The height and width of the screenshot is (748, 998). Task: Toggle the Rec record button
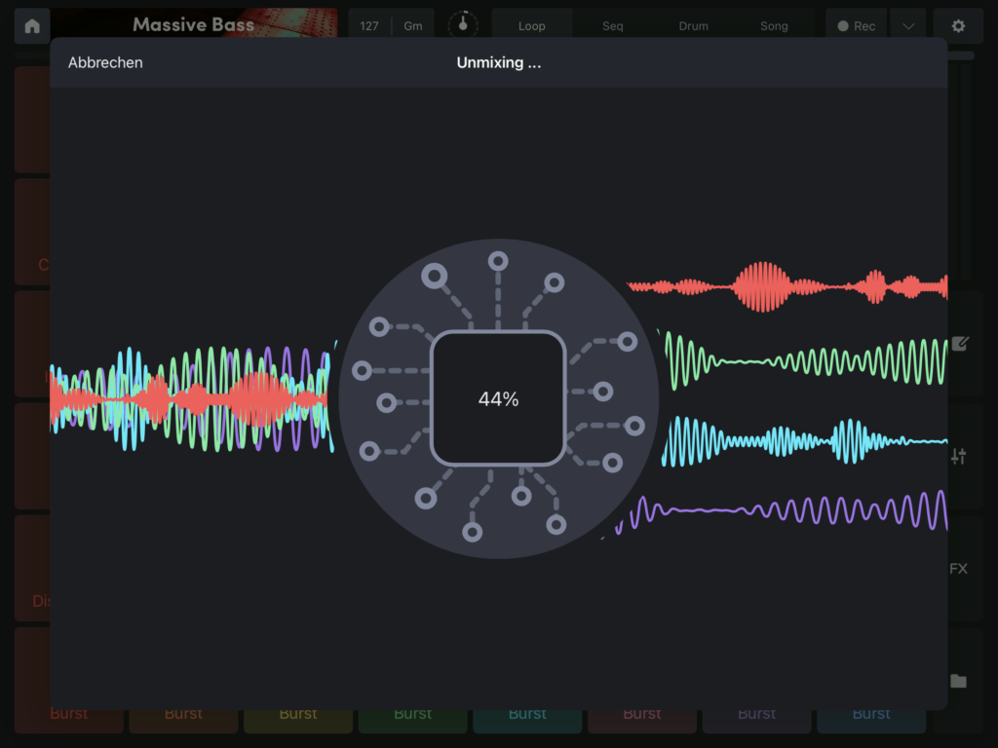[x=856, y=25]
